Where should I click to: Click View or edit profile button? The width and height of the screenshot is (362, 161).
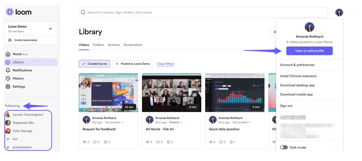(x=309, y=51)
